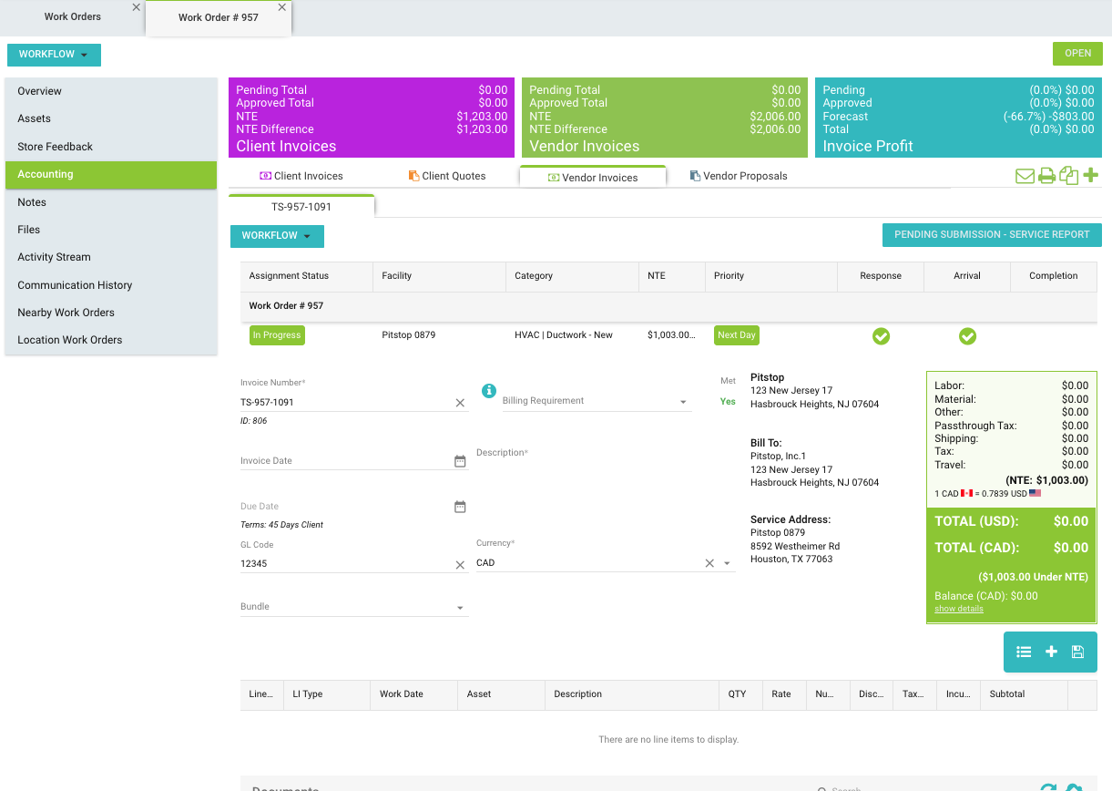Switch to the Client Invoices tab
Screen dimensions: 1112x791
pos(301,176)
